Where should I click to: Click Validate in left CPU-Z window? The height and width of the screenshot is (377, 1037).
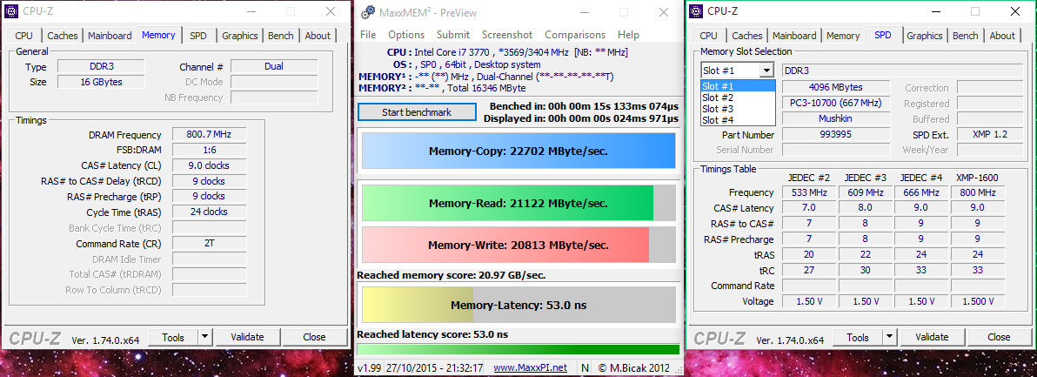[x=247, y=337]
